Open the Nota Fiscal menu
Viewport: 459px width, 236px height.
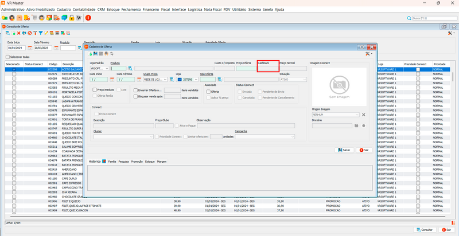212,9
